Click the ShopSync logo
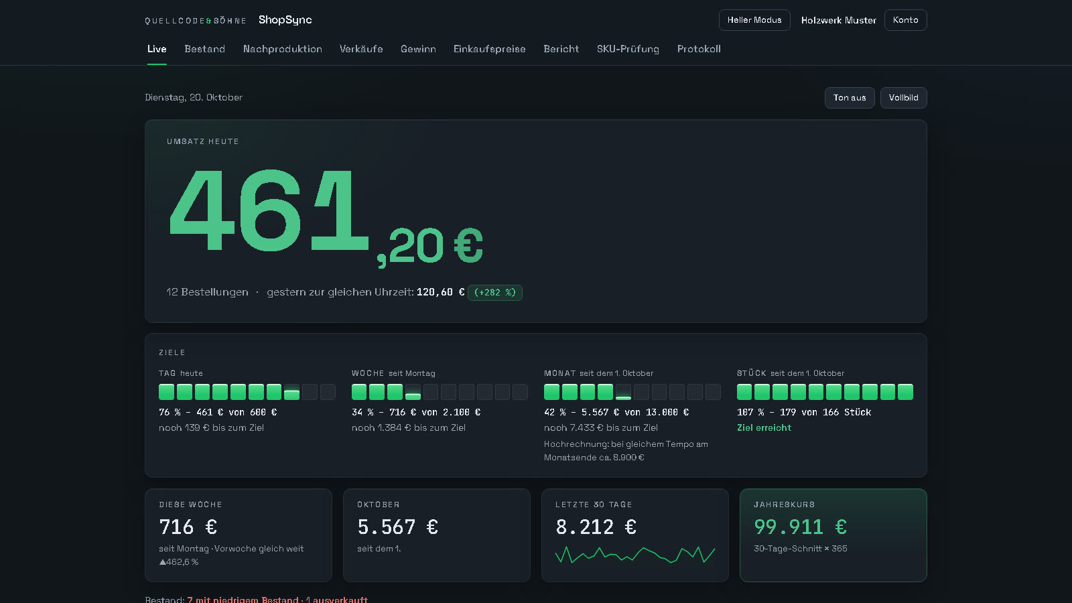Screen dimensions: 1072x603 coord(285,20)
